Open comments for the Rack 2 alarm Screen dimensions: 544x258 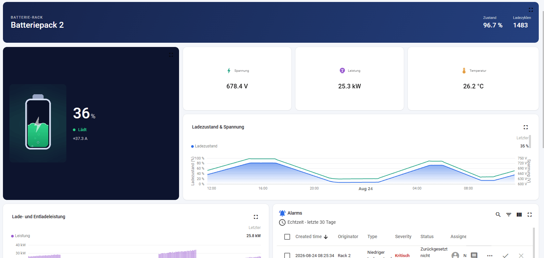[x=474, y=255]
